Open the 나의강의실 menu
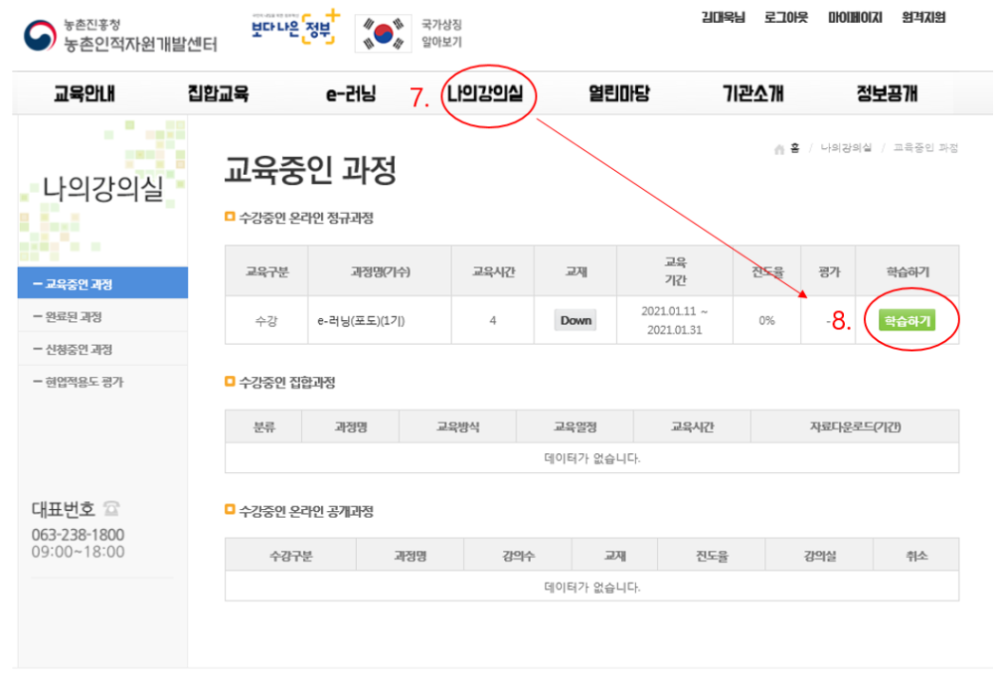 pyautogui.click(x=491, y=94)
